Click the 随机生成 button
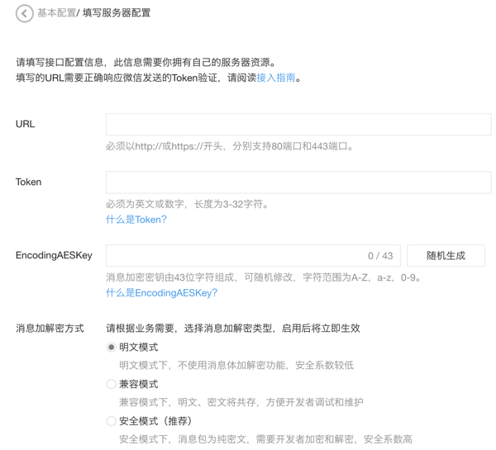496x450 pixels. 446,255
